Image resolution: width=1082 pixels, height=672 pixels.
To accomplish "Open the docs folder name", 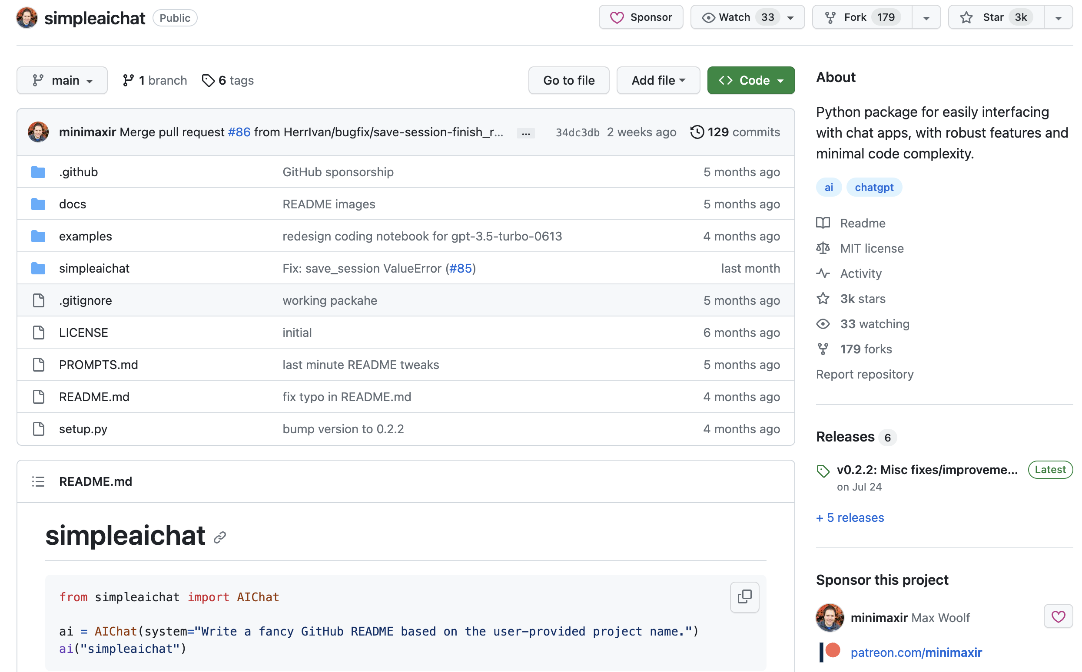I will (73, 204).
